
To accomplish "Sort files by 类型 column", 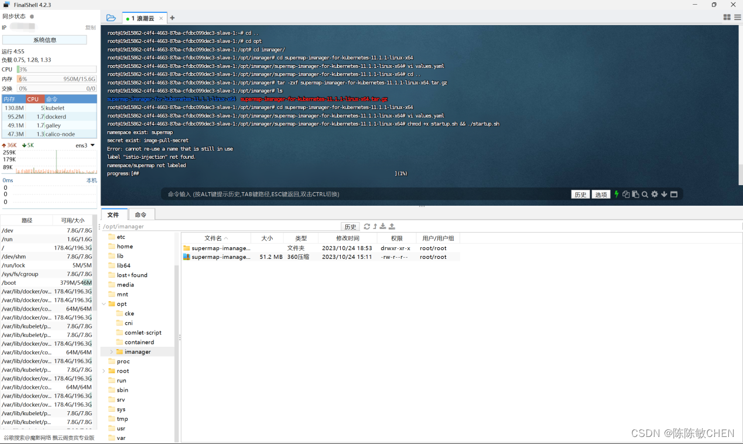I will (301, 238).
